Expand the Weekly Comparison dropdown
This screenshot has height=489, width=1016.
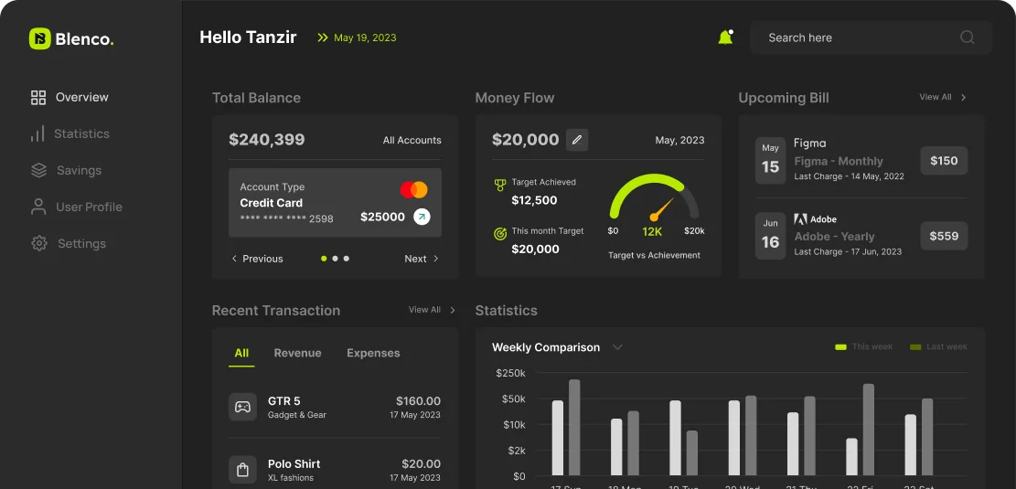tap(617, 347)
